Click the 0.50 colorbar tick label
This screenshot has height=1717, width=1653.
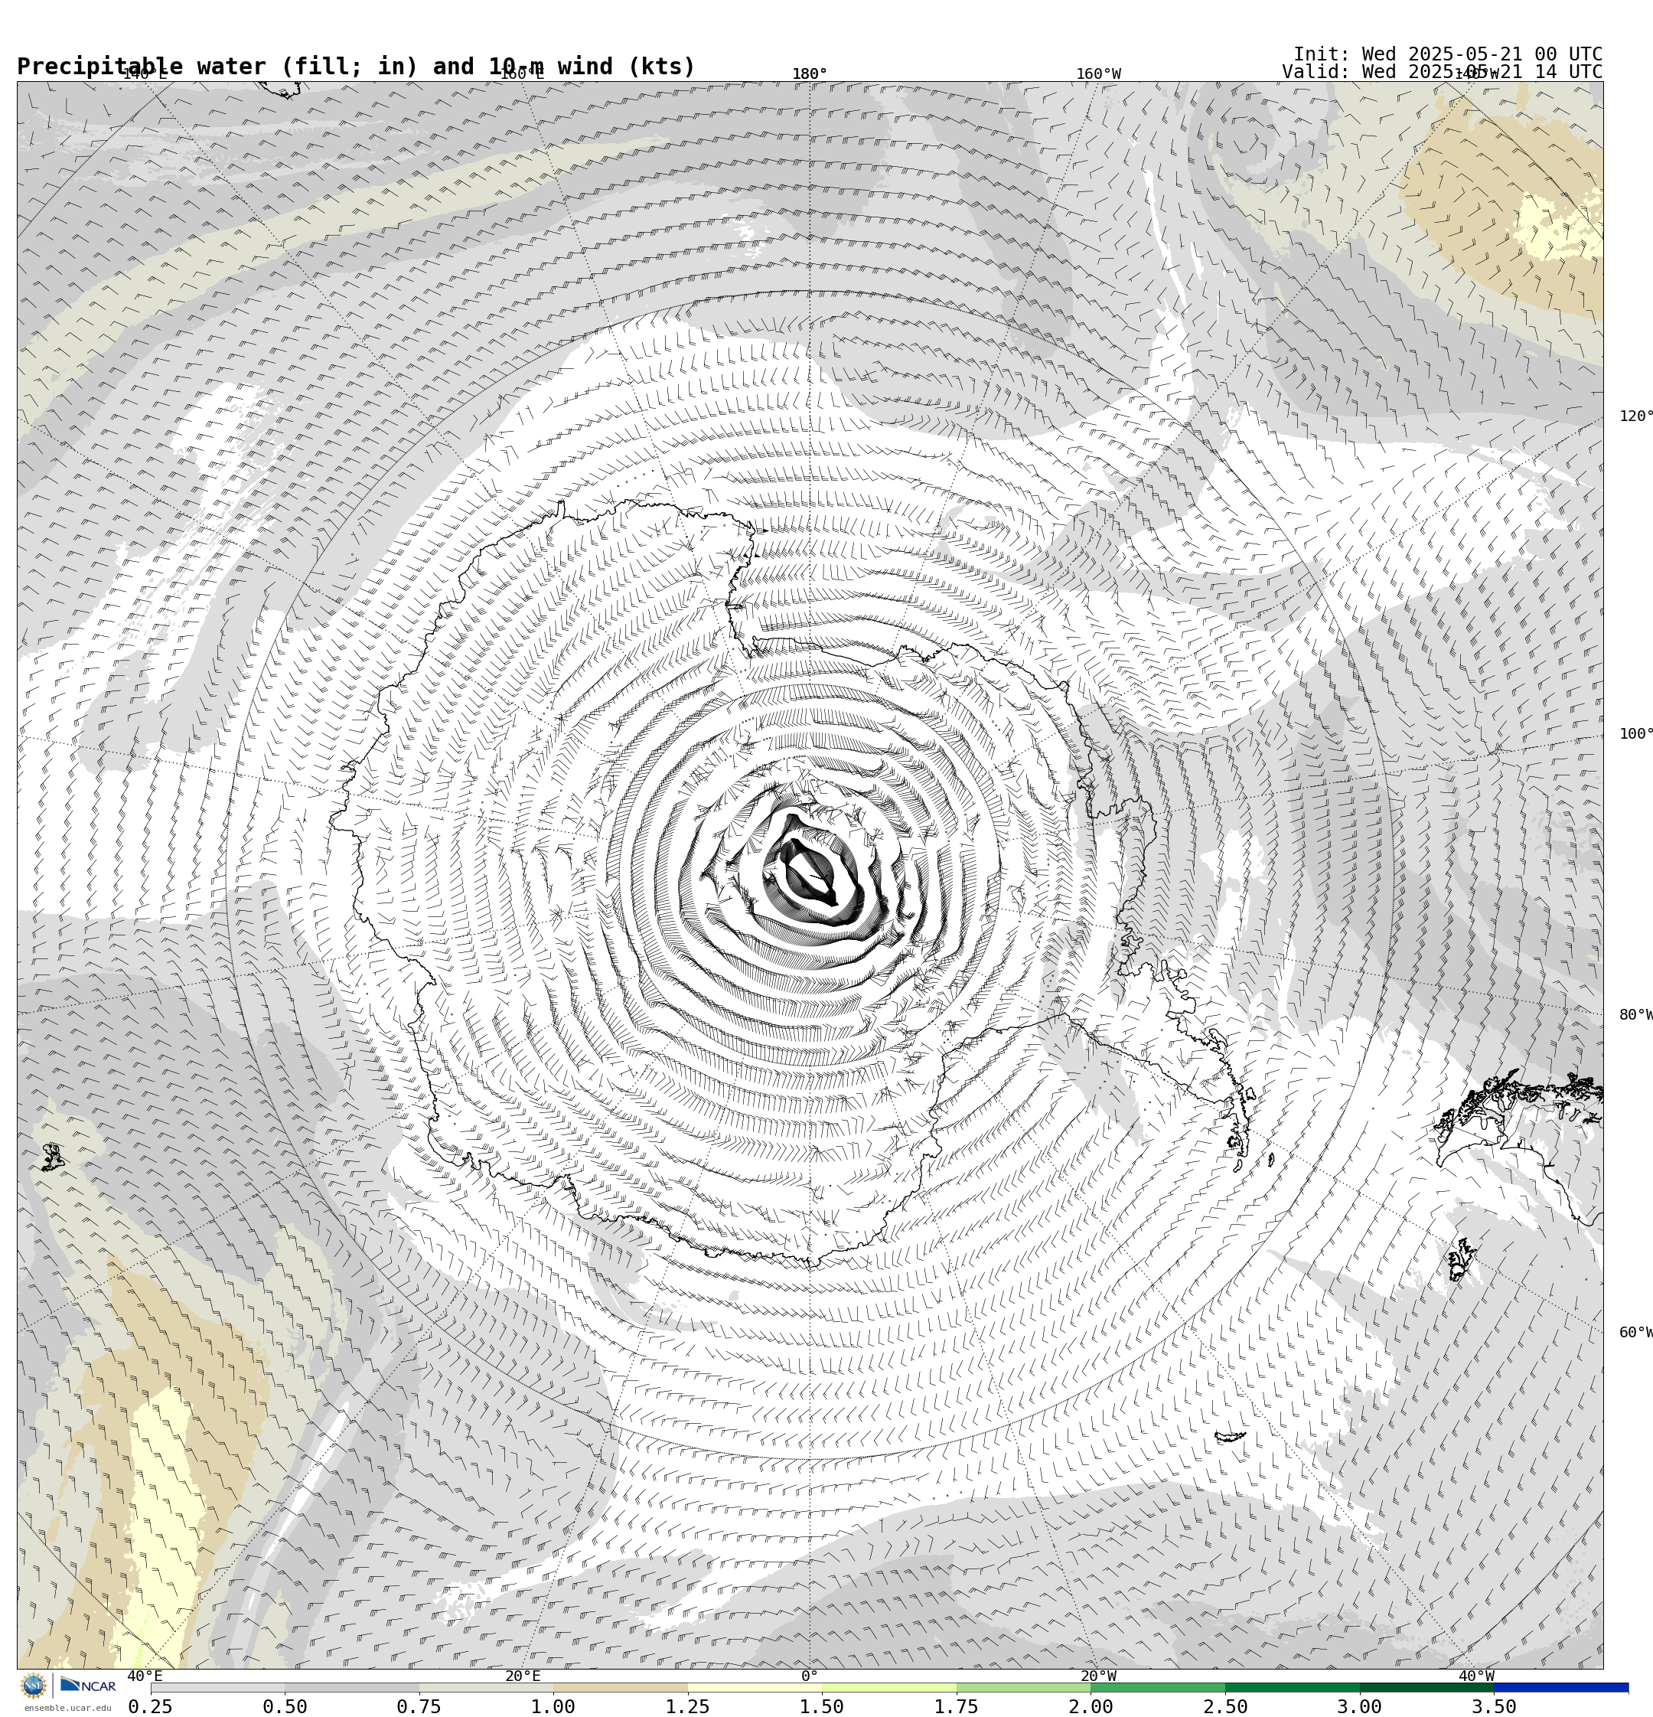285,1706
